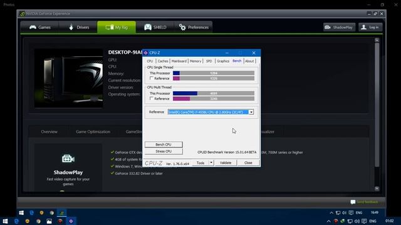Open the Memory tab in CPU-Z
401x225 pixels.
[x=195, y=61]
